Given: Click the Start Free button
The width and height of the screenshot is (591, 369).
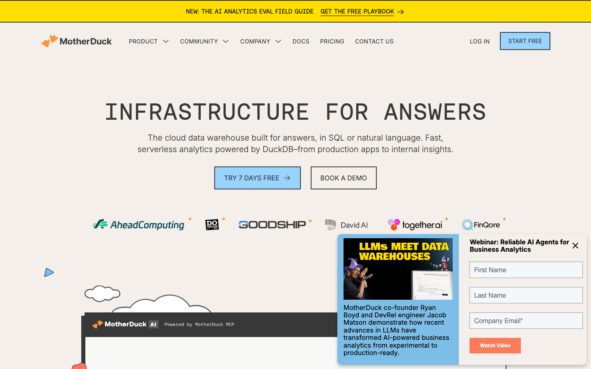Looking at the screenshot, I should click(525, 41).
